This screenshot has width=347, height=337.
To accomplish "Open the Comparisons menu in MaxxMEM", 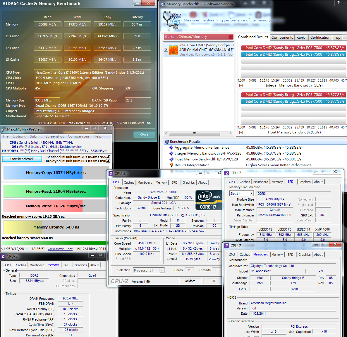I will point(79,136).
